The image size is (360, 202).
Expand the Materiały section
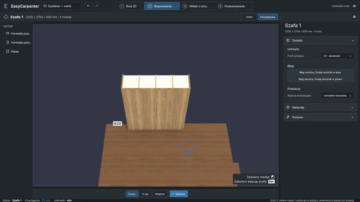click(320, 107)
